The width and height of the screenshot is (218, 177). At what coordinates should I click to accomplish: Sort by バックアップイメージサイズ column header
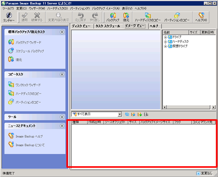(x=157, y=122)
